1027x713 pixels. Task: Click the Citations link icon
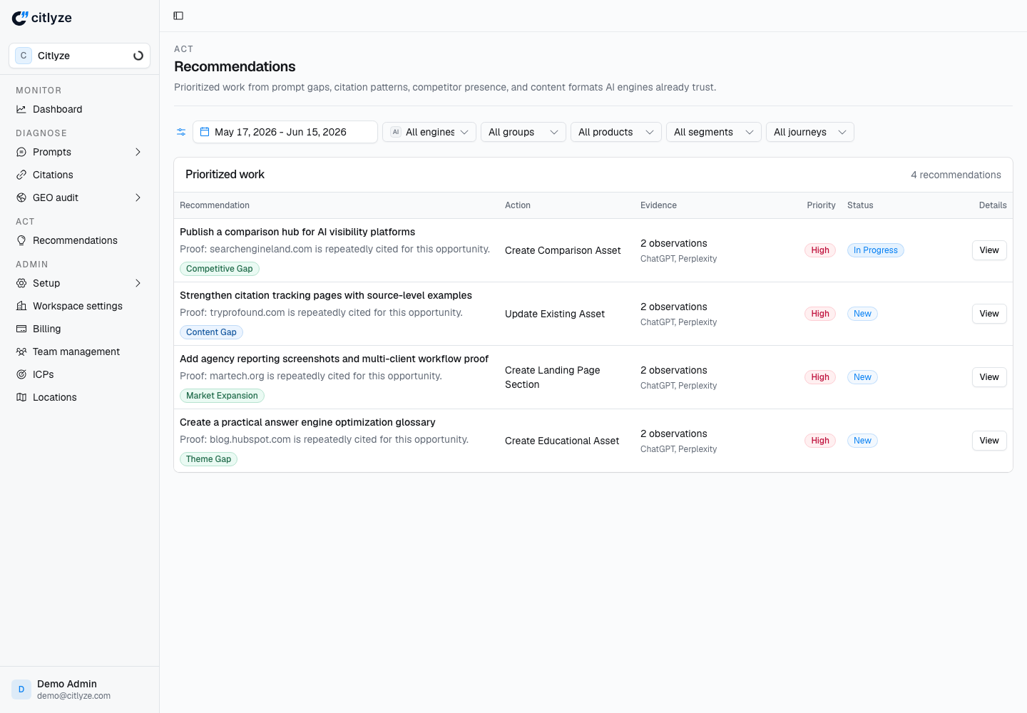point(21,175)
